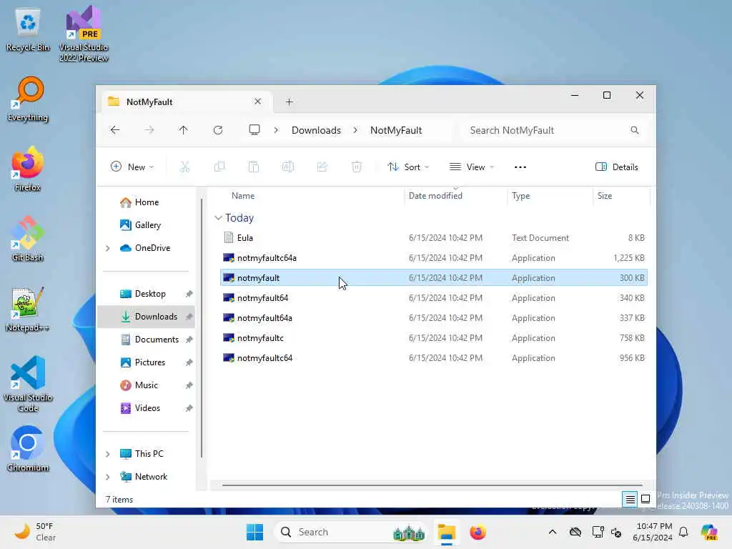
Task: Expand the Network tree node
Action: (108, 477)
